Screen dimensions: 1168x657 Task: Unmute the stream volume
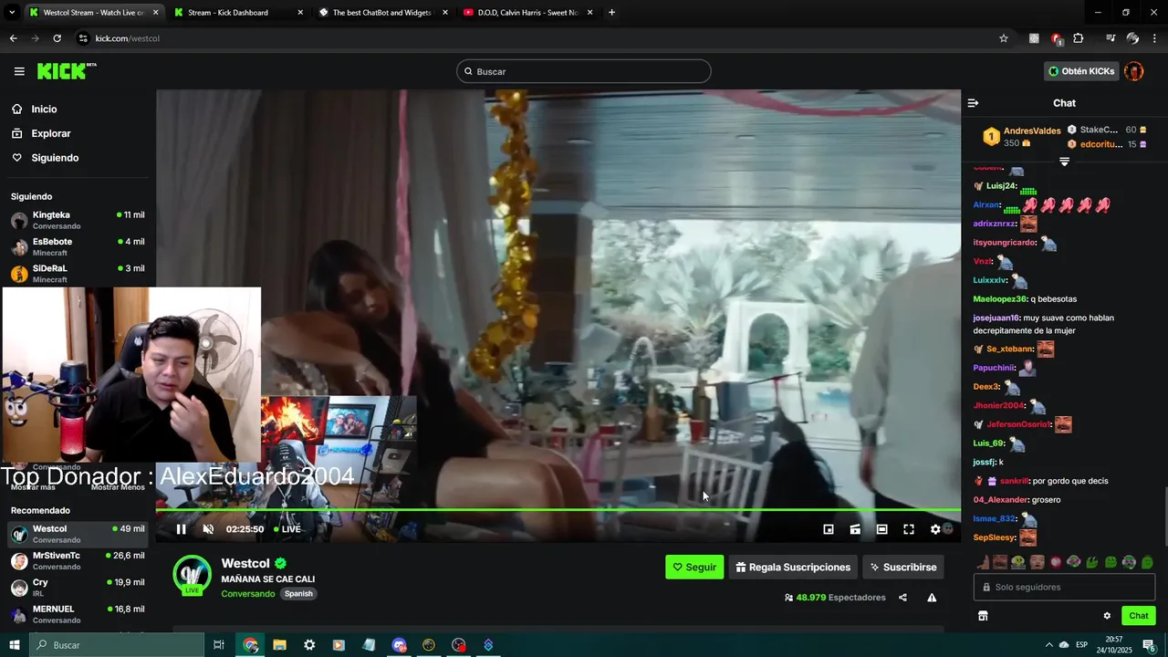tap(208, 529)
